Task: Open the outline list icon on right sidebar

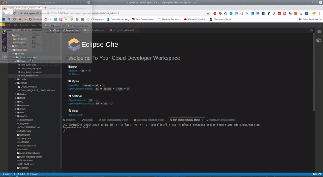Action: tap(319, 32)
